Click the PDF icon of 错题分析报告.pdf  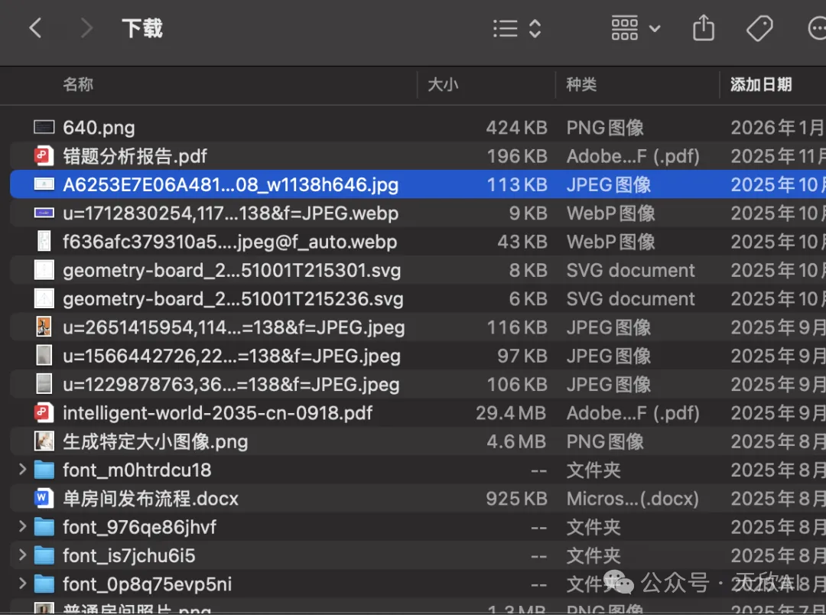point(44,156)
